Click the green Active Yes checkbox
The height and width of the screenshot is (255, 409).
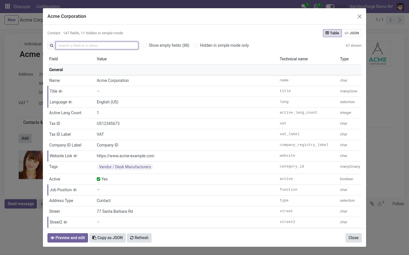(x=99, y=179)
